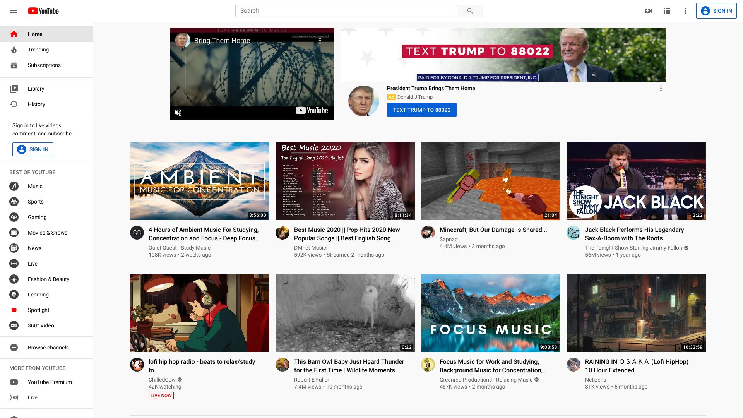
Task: Open the Jack Black Tonight Show thumbnail
Action: [636, 181]
